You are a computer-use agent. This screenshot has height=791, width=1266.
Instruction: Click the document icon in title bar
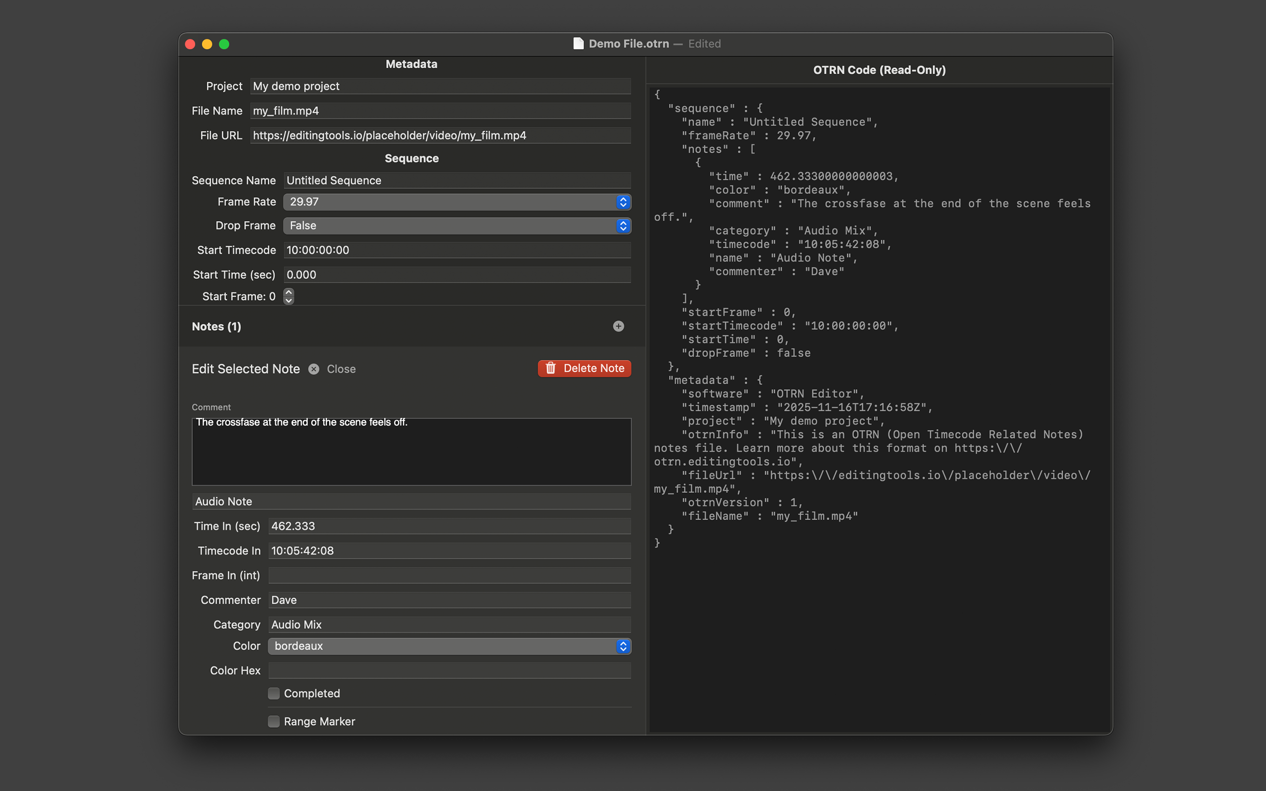[x=578, y=44]
